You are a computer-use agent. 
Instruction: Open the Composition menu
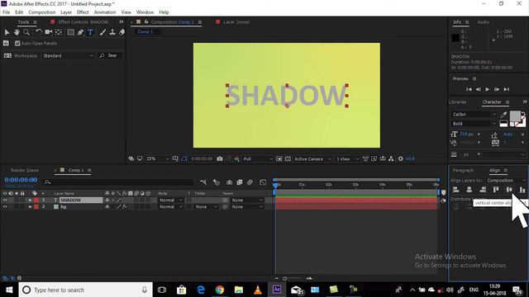(42, 12)
